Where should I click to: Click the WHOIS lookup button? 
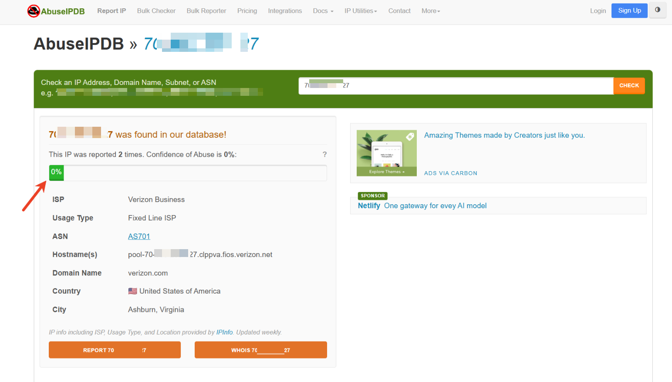260,350
